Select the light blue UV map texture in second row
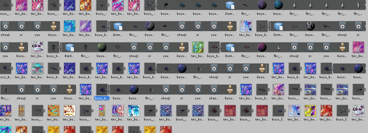 [x=246, y=26]
